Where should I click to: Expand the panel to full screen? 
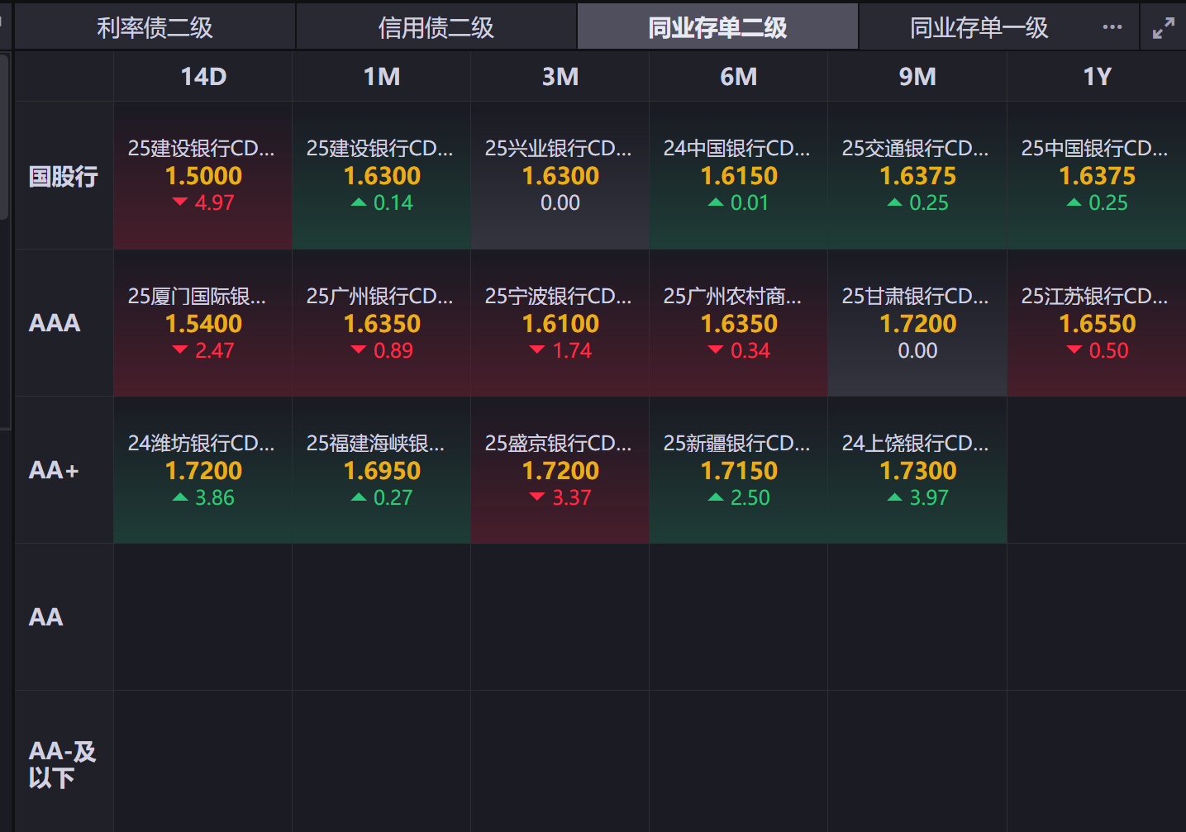click(x=1163, y=28)
